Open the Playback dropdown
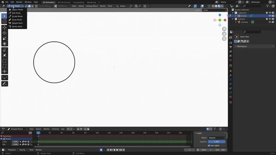 [x=13, y=150]
